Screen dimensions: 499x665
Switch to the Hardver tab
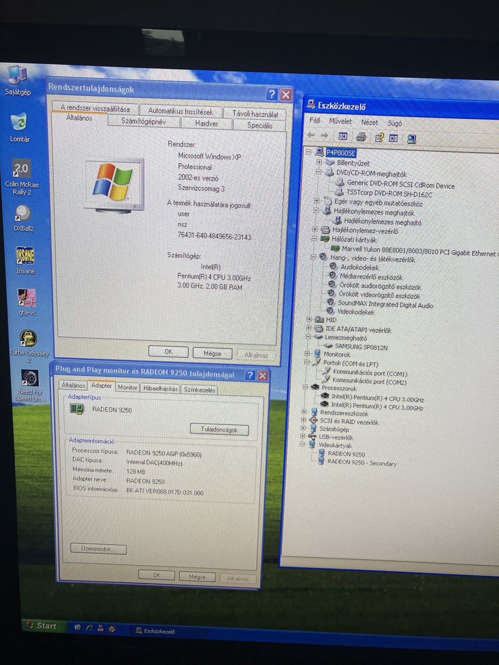tap(206, 123)
